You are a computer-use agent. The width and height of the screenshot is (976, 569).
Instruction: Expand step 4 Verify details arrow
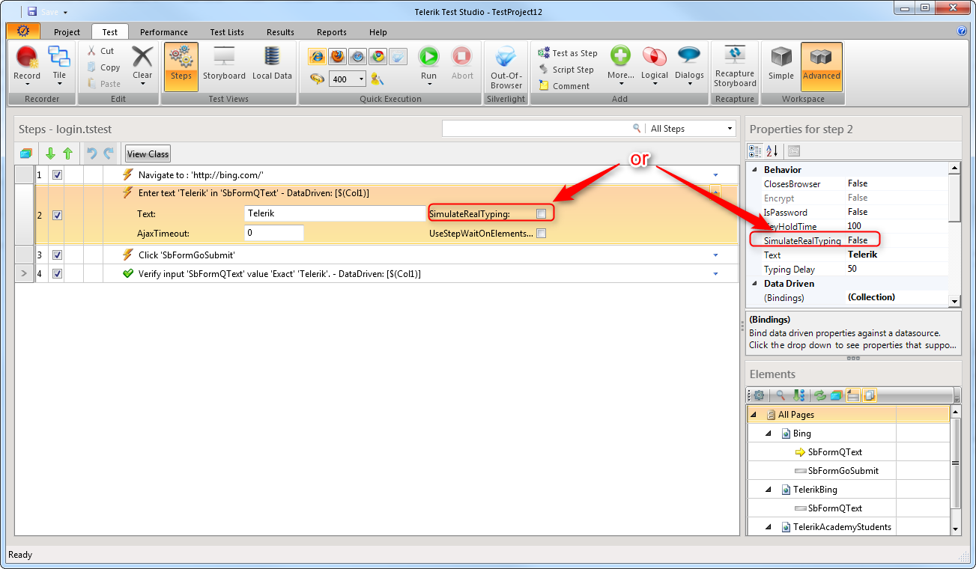click(715, 274)
